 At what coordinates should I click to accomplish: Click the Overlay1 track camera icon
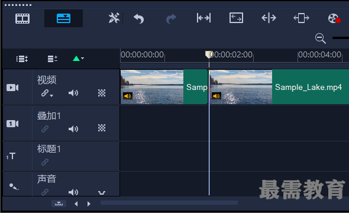pyautogui.click(x=12, y=124)
